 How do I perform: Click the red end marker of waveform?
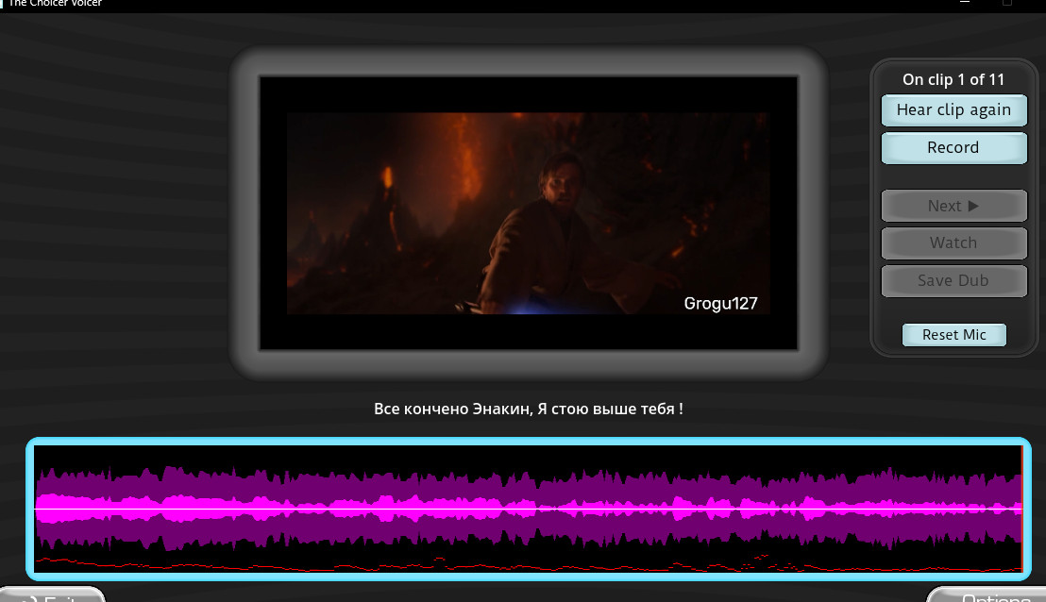(1022, 509)
